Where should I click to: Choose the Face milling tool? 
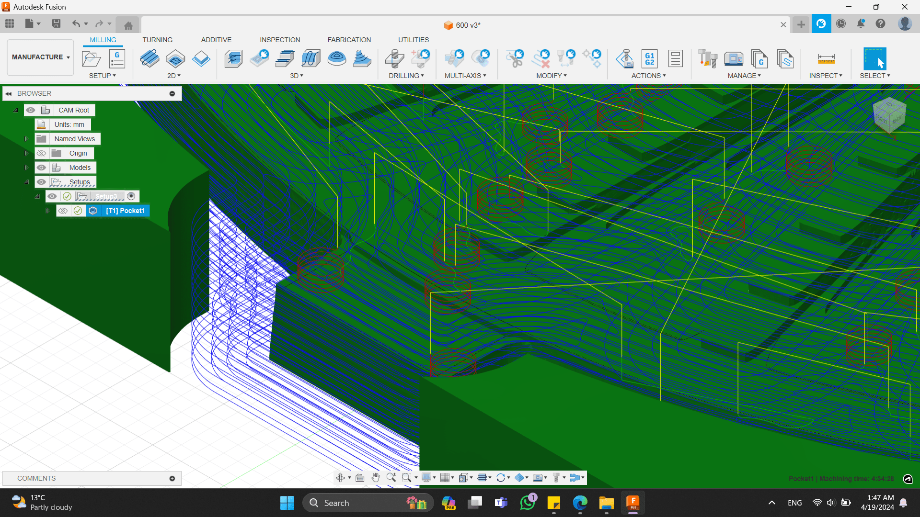pyautogui.click(x=201, y=59)
